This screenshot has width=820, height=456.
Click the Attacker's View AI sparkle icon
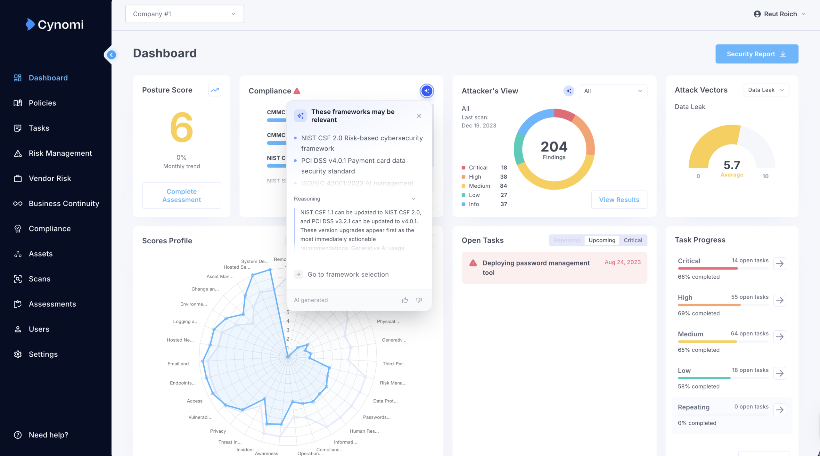coord(569,91)
